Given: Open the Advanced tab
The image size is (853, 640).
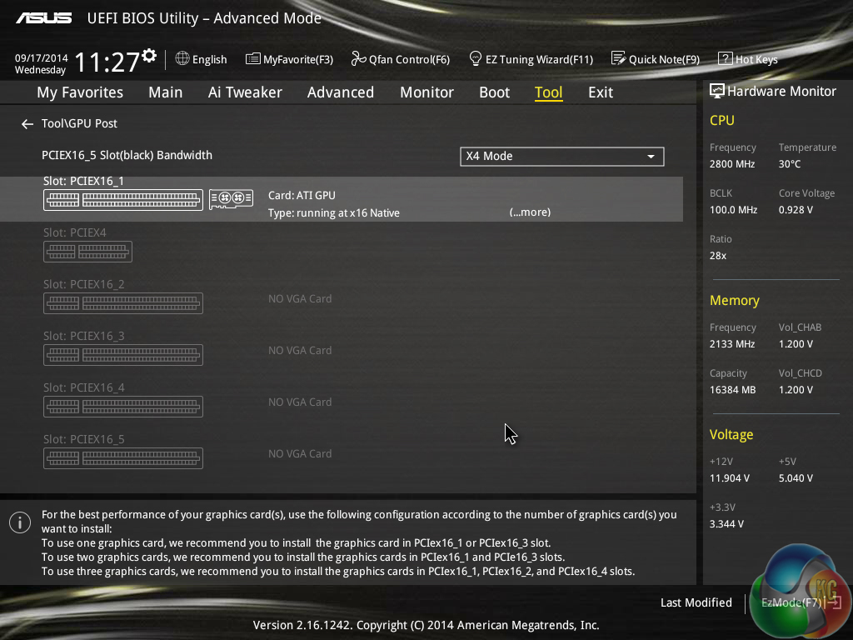Looking at the screenshot, I should coord(341,92).
